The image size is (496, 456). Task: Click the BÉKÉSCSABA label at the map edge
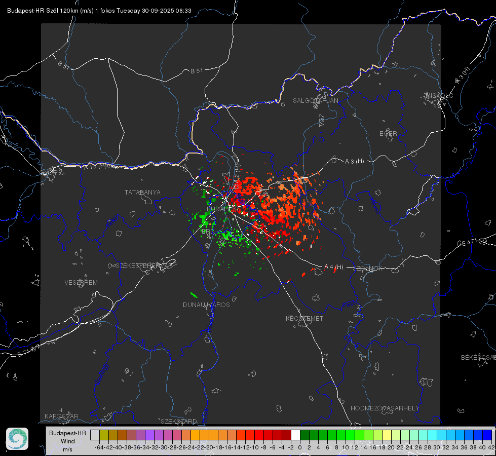pyautogui.click(x=478, y=357)
